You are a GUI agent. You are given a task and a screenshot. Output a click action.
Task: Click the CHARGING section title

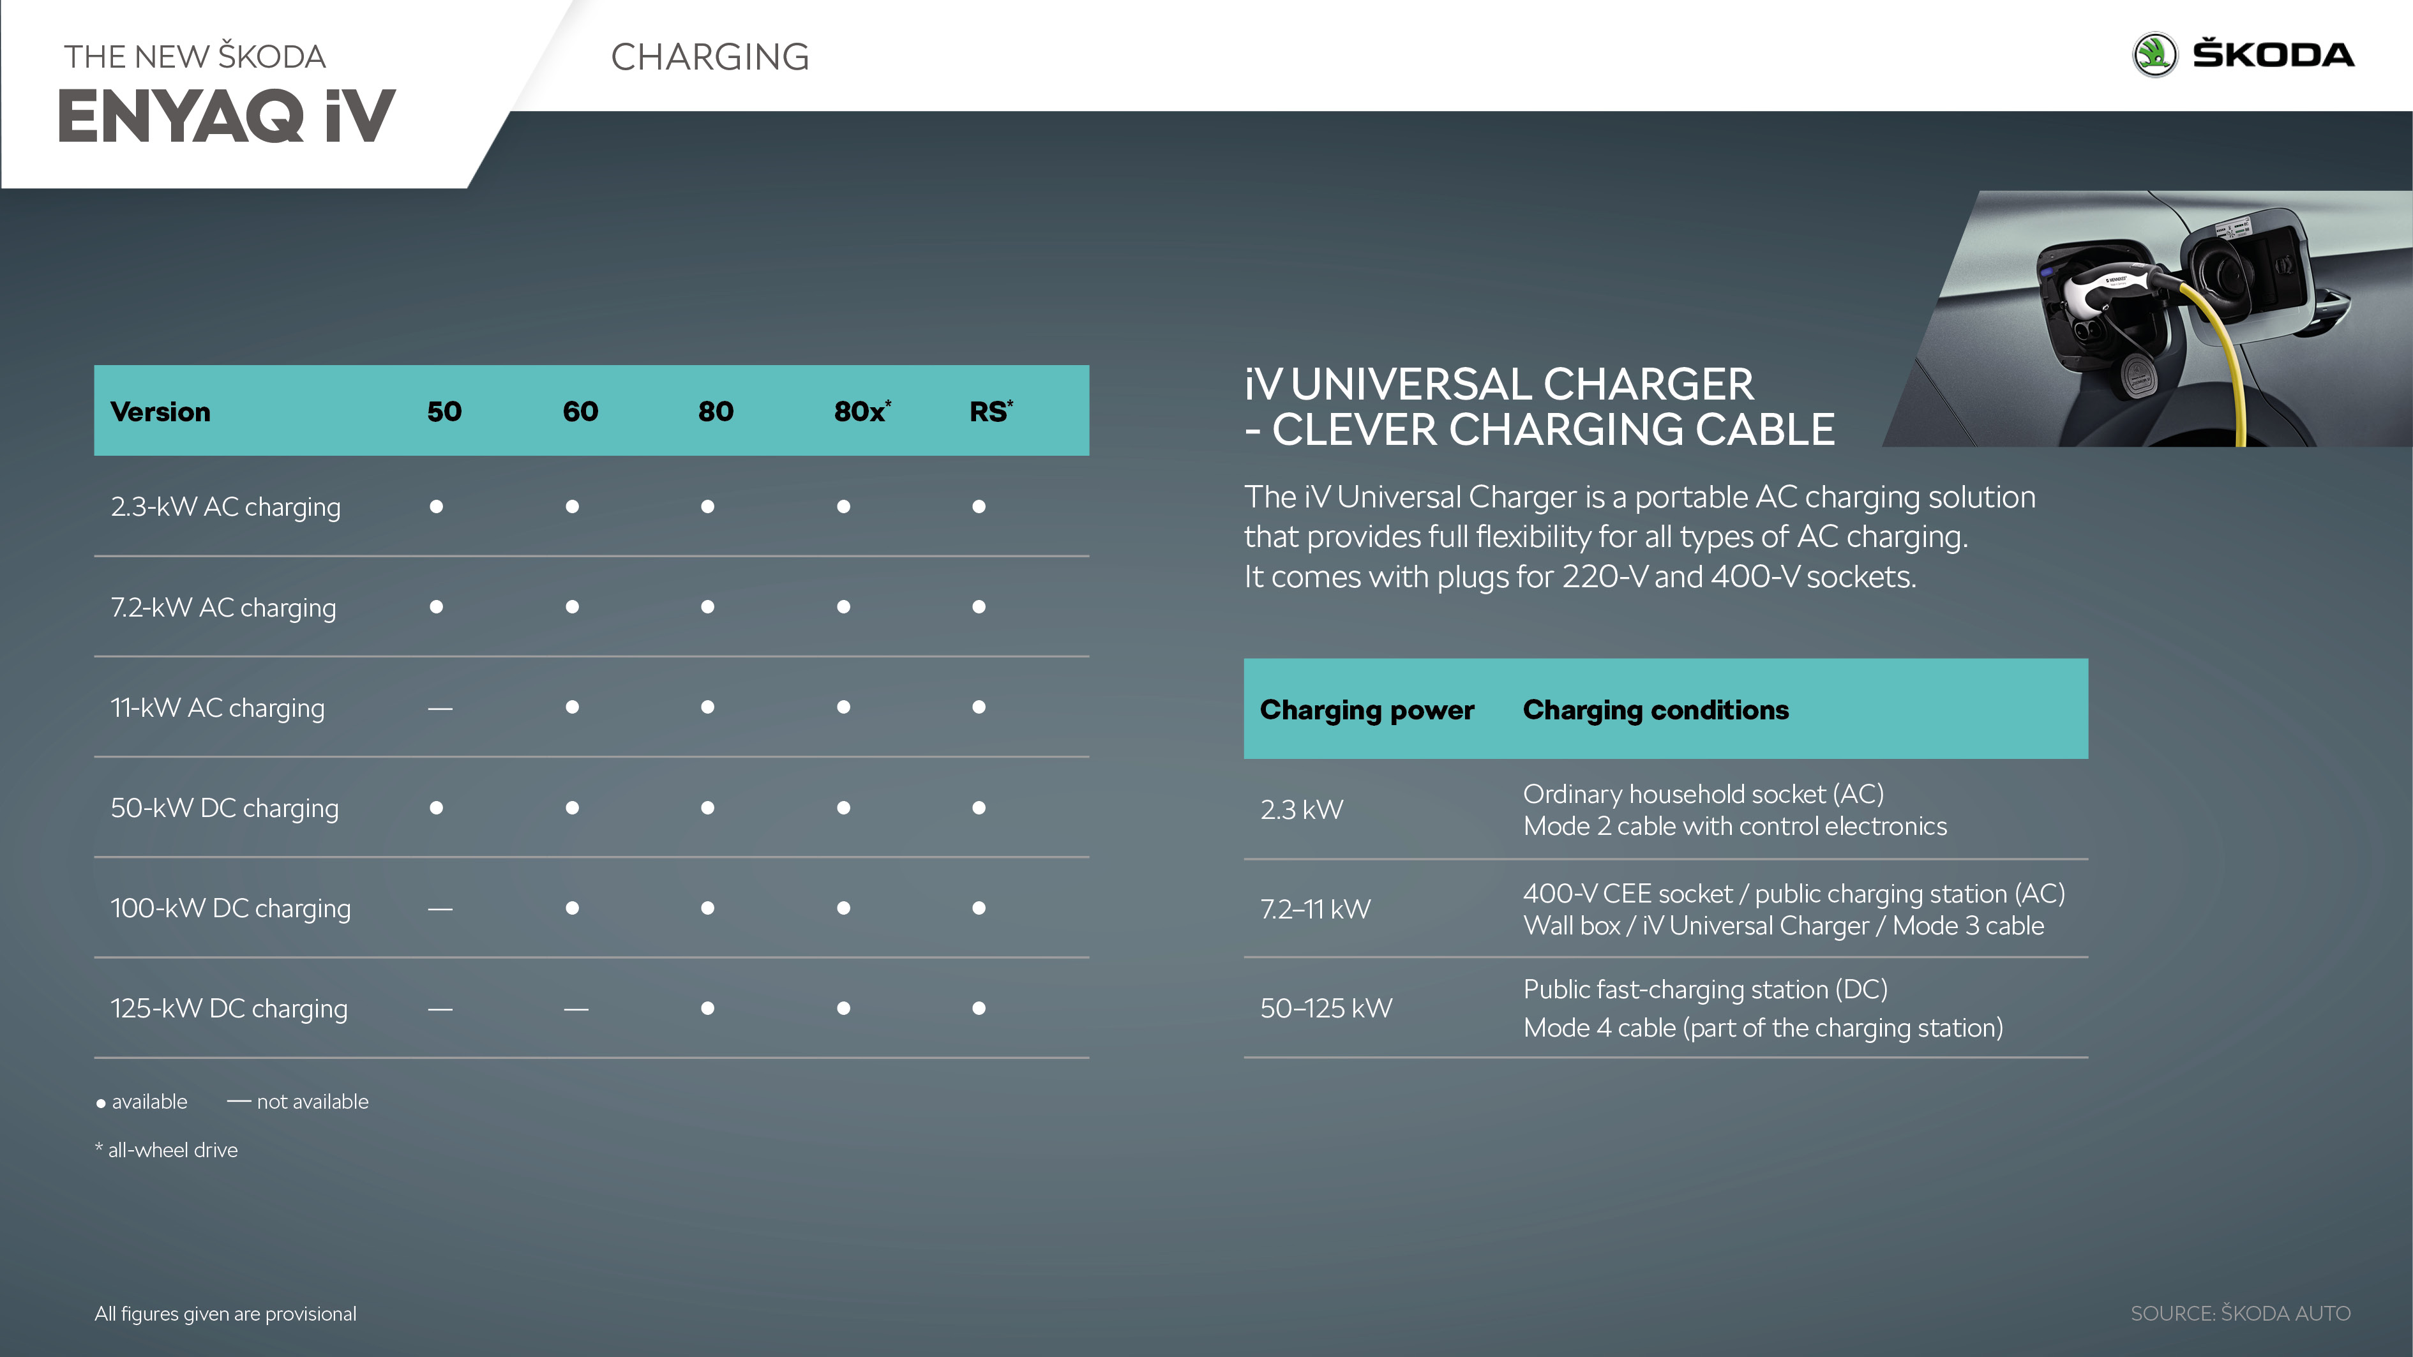[710, 57]
